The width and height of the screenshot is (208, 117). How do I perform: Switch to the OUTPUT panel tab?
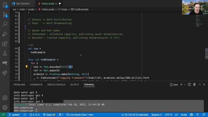pyautogui.click(x=74, y=84)
